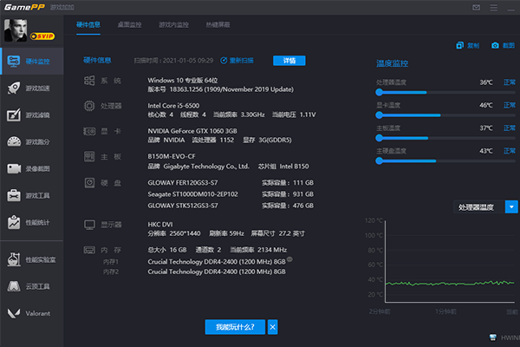Click 正常 status next to 36℃

coord(510,82)
